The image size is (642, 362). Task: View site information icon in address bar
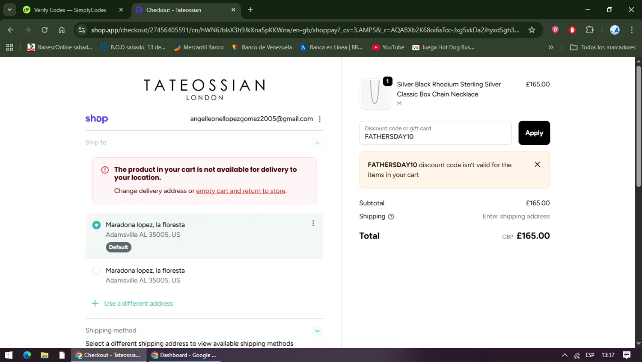[x=82, y=30]
